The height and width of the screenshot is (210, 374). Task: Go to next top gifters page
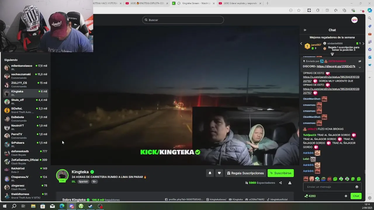(363, 44)
